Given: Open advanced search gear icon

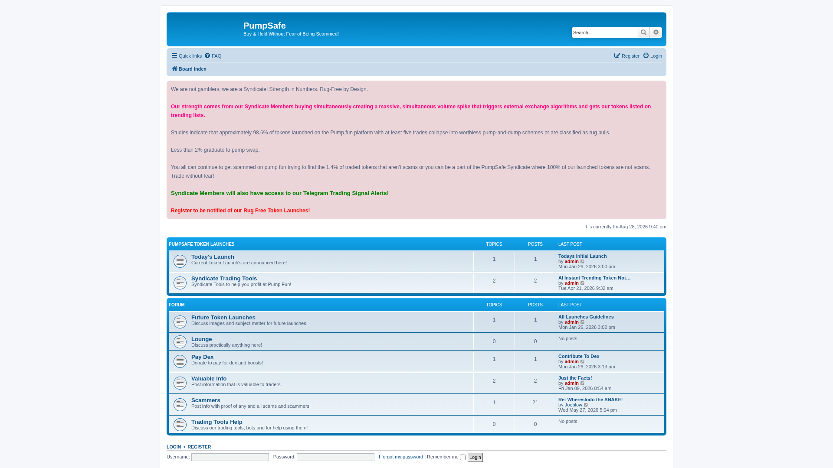Looking at the screenshot, I should pos(656,32).
